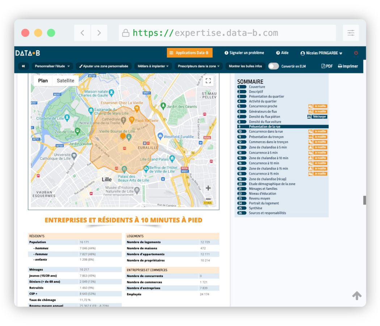Toggle the Convertir en ELM switch
The width and height of the screenshot is (380, 326).
coord(274,66)
